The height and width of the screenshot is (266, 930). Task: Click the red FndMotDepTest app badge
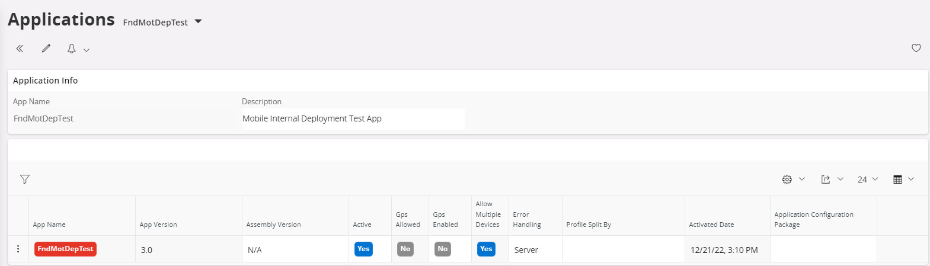(65, 249)
